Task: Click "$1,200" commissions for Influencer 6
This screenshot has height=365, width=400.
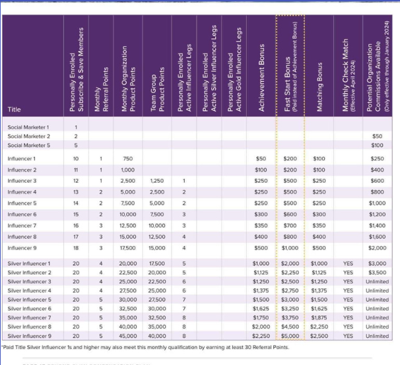Action: [377, 215]
